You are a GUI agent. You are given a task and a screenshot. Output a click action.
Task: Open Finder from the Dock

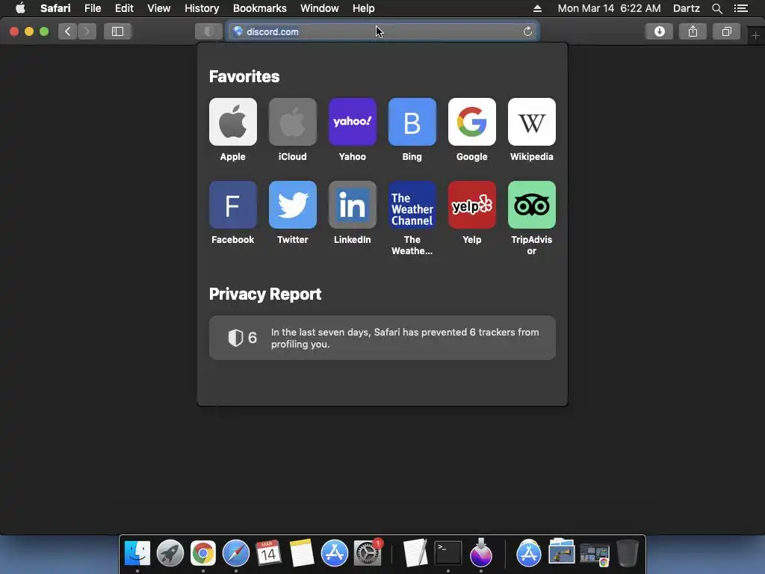tap(137, 553)
